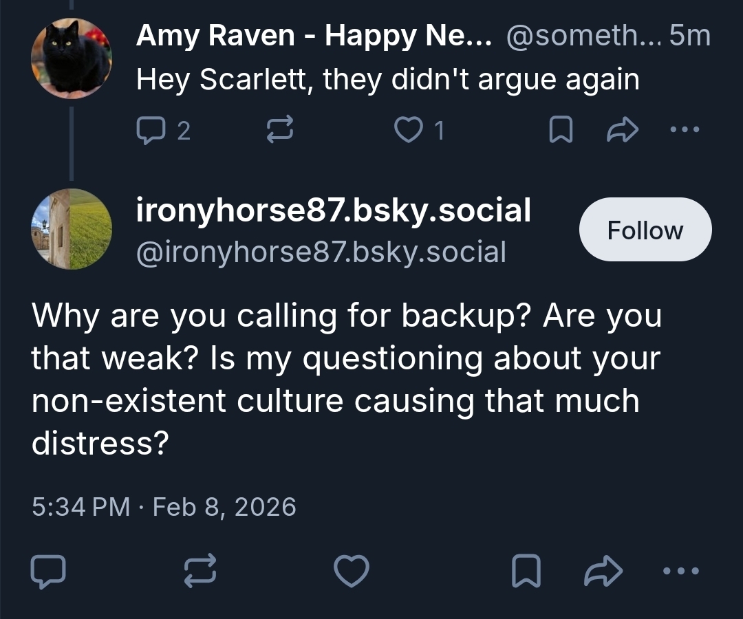
Task: Open more options on Amy Raven's post
Action: (686, 129)
